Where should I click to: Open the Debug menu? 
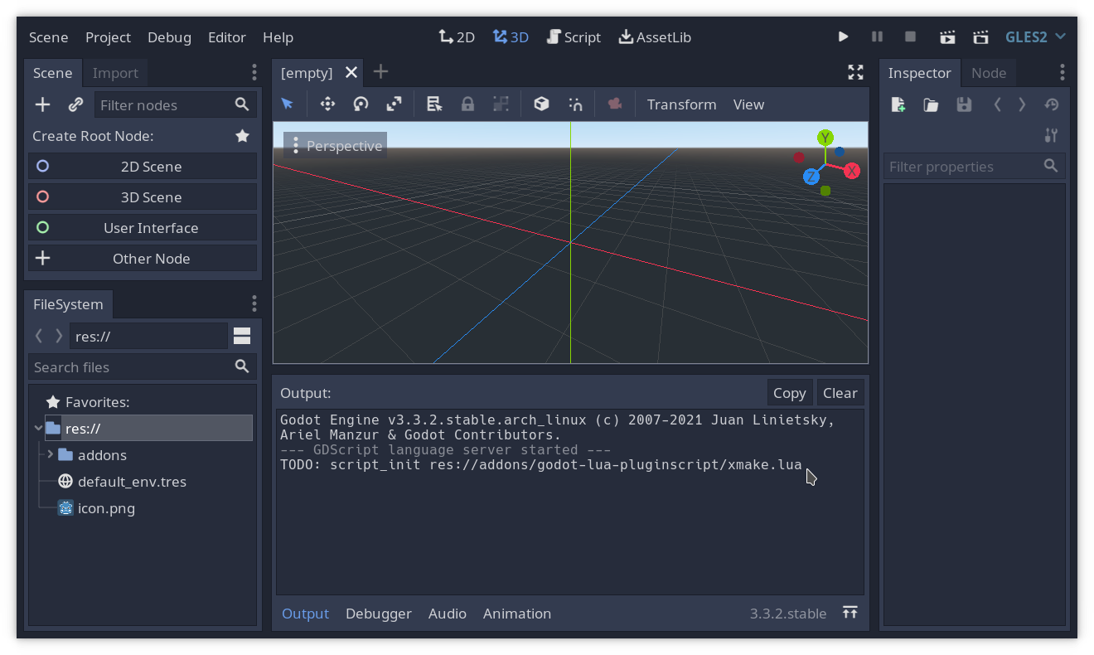pos(169,37)
